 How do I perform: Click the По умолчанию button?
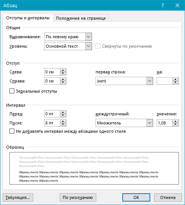tap(78, 197)
